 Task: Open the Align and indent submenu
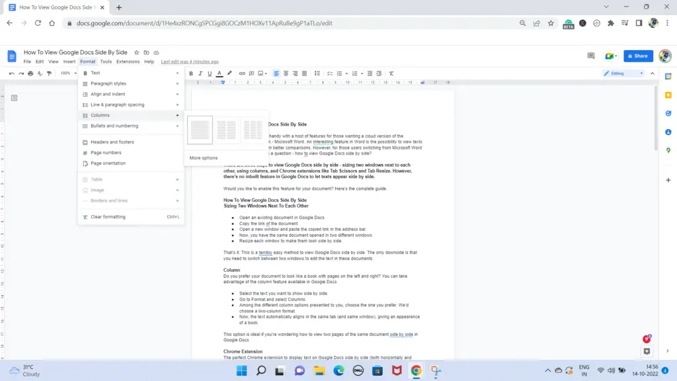(x=131, y=94)
